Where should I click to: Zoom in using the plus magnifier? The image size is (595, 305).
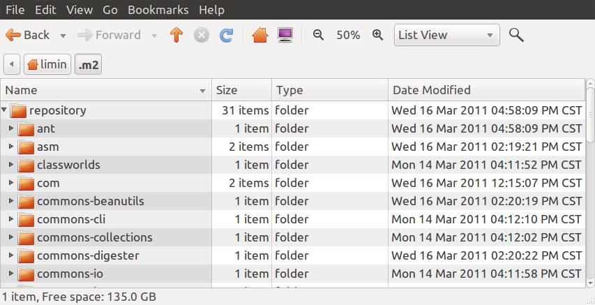pyautogui.click(x=378, y=35)
